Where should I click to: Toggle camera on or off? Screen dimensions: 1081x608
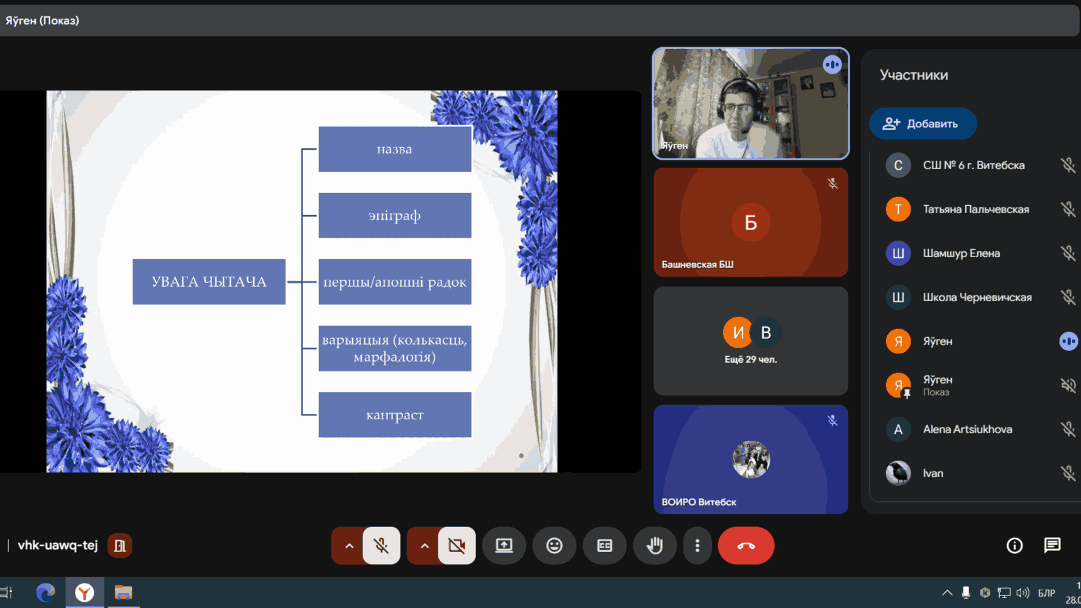[457, 545]
